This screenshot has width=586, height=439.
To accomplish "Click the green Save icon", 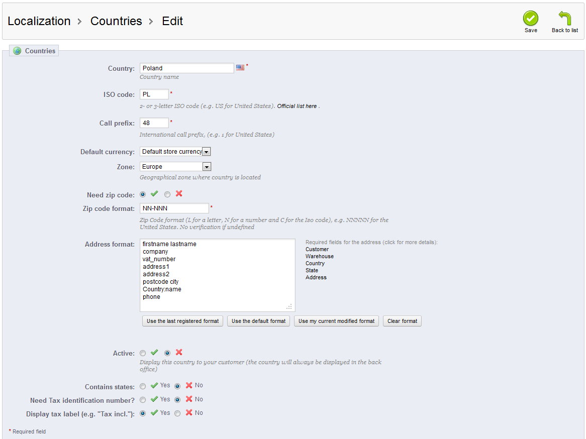I will [530, 19].
